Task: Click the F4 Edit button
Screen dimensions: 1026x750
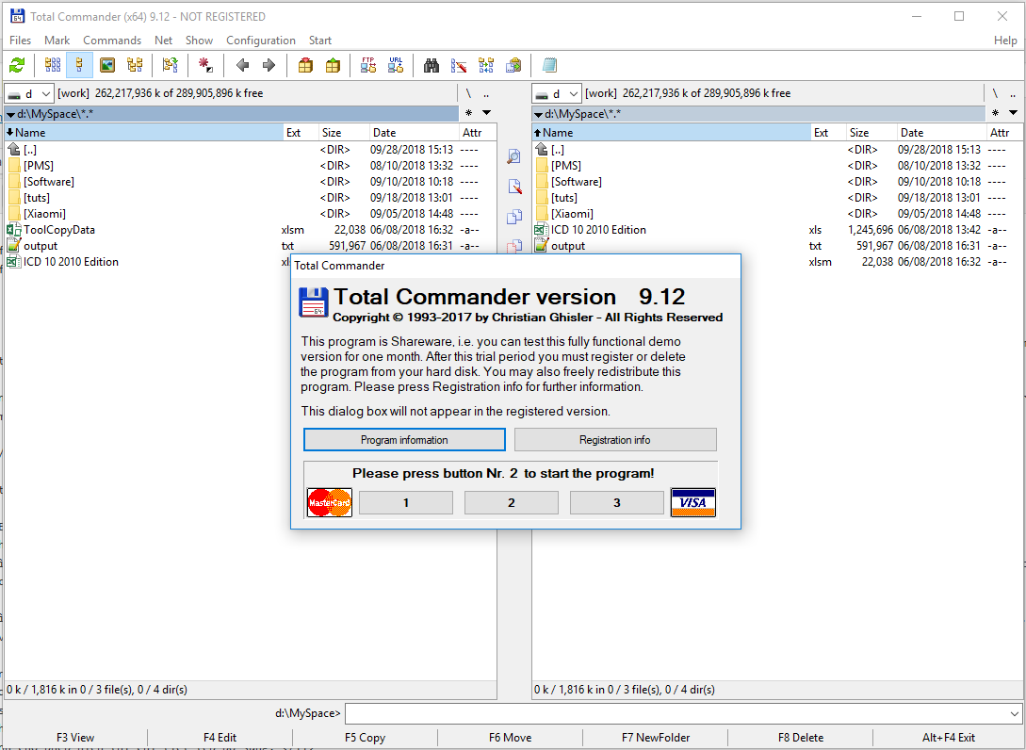Action: [x=220, y=738]
